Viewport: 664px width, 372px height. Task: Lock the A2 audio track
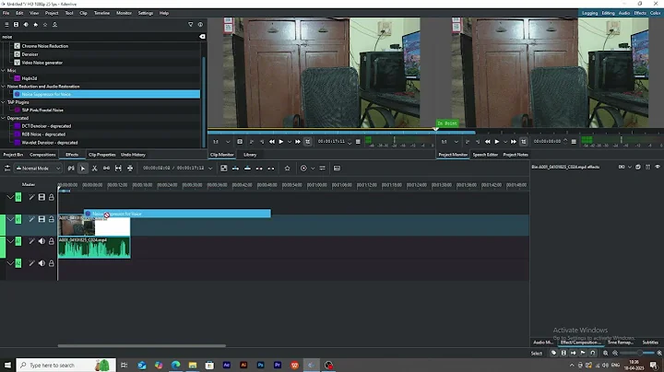click(x=52, y=263)
